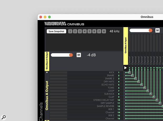Click the yellow Omnibus A Output device tab
The height and width of the screenshot is (121, 163).
click(47, 61)
